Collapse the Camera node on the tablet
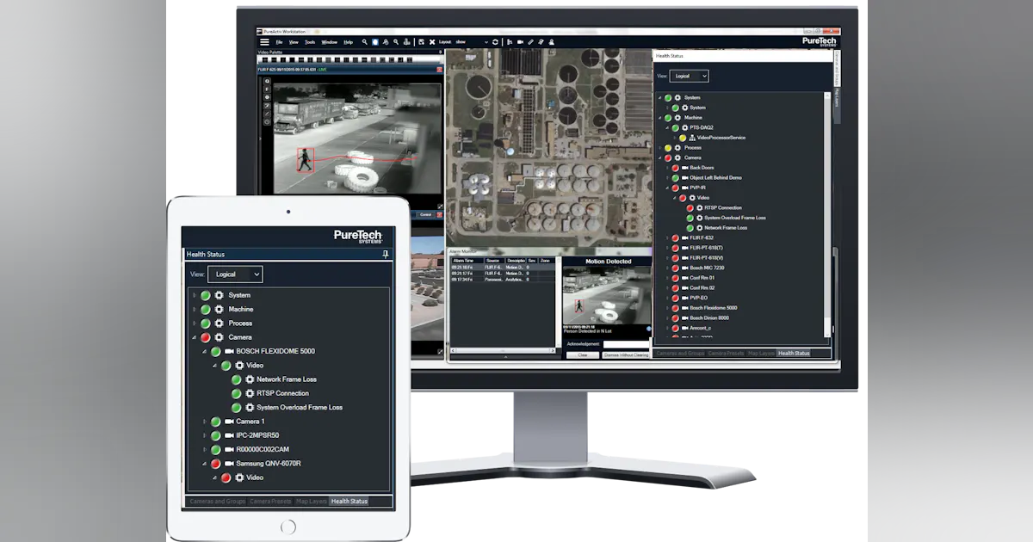Screen dimensions: 1033x542 (194, 337)
